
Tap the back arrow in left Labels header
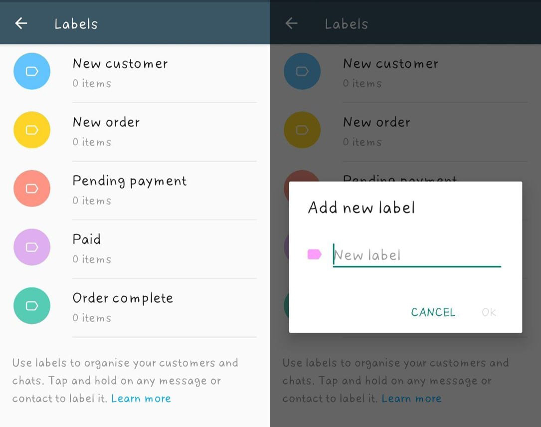21,23
